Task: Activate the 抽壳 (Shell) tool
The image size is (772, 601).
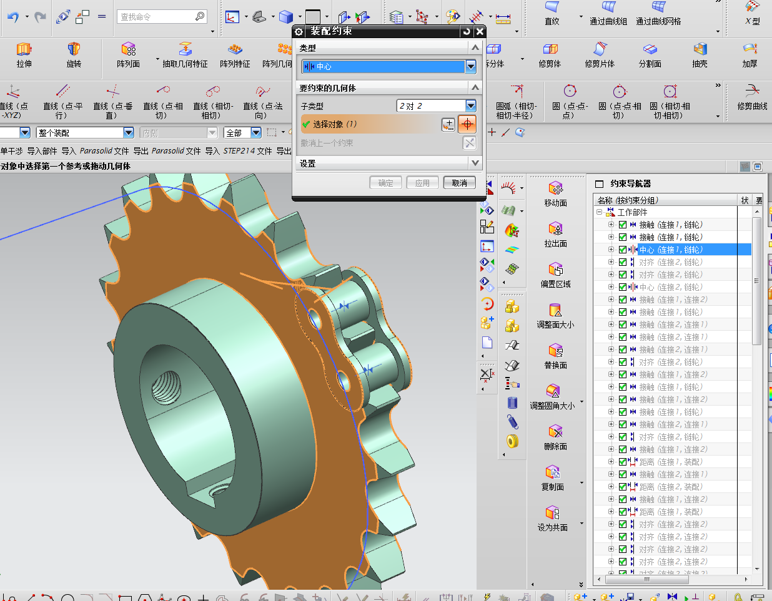Action: (700, 54)
